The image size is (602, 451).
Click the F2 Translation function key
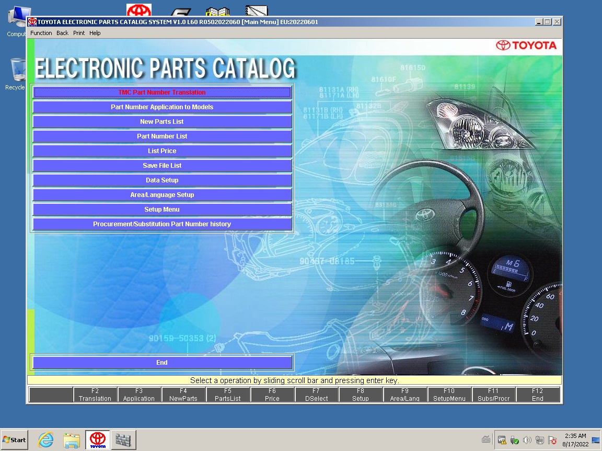click(x=95, y=395)
